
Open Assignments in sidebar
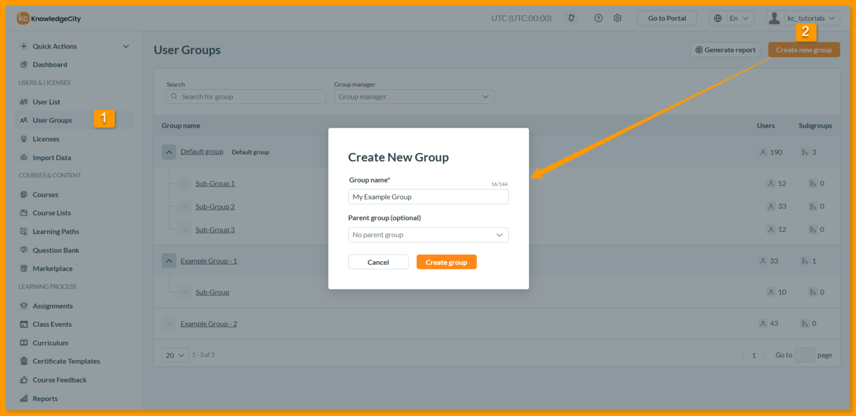pos(53,306)
